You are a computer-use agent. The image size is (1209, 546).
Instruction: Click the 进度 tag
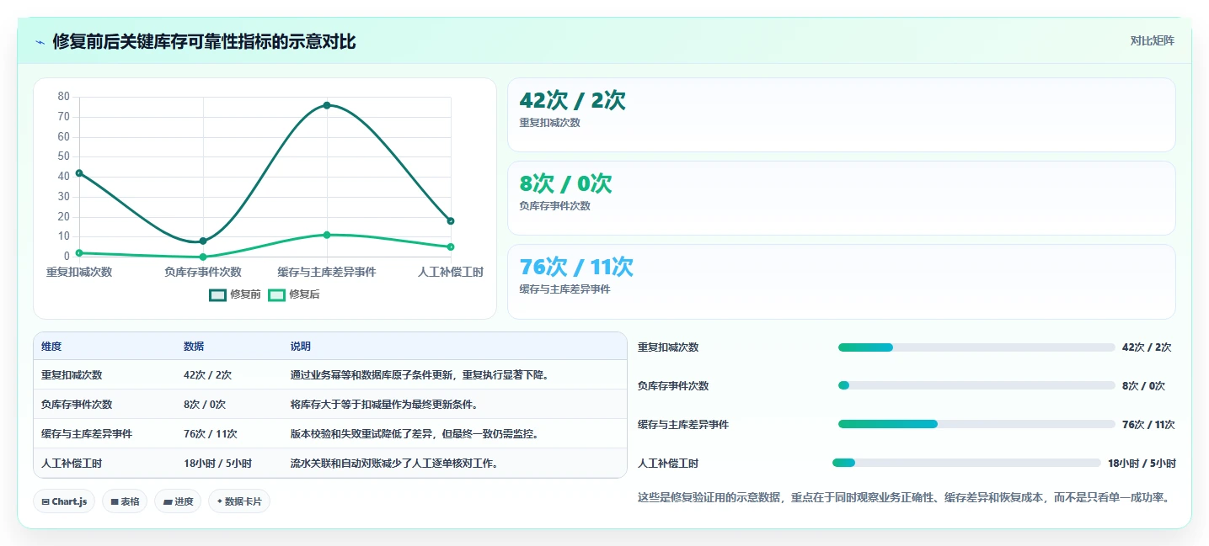click(178, 501)
